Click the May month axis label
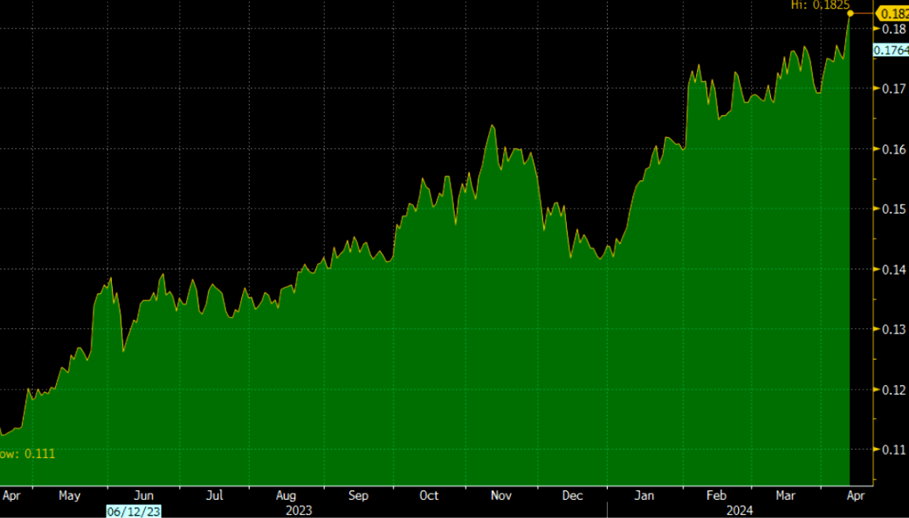 (69, 496)
